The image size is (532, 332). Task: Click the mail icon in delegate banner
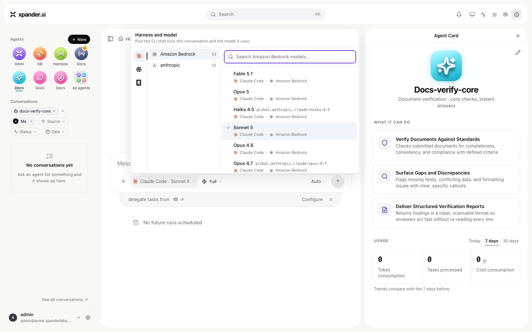[176, 200]
